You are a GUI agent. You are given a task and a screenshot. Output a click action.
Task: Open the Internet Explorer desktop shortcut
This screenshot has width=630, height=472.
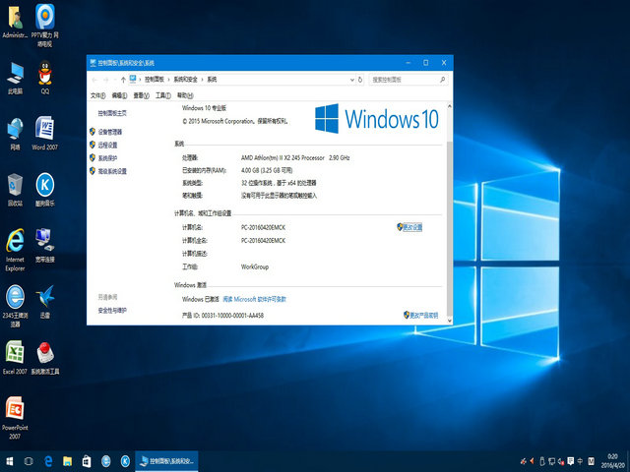16,250
